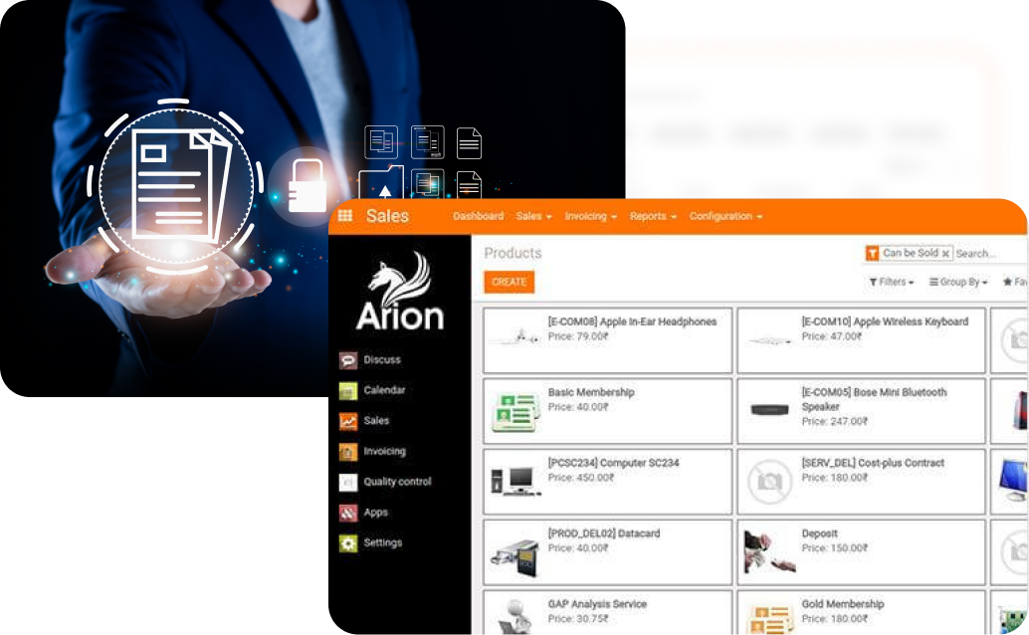This screenshot has height=635, width=1029.
Task: Open the apps grid menu icon
Action: tap(345, 216)
